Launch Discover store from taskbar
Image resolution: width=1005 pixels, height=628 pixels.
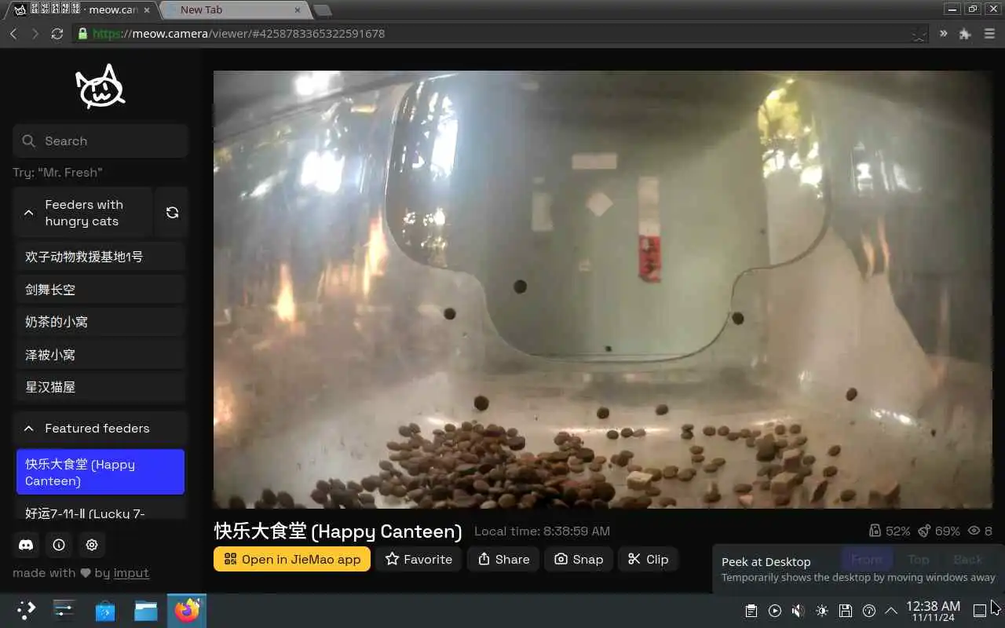[105, 611]
